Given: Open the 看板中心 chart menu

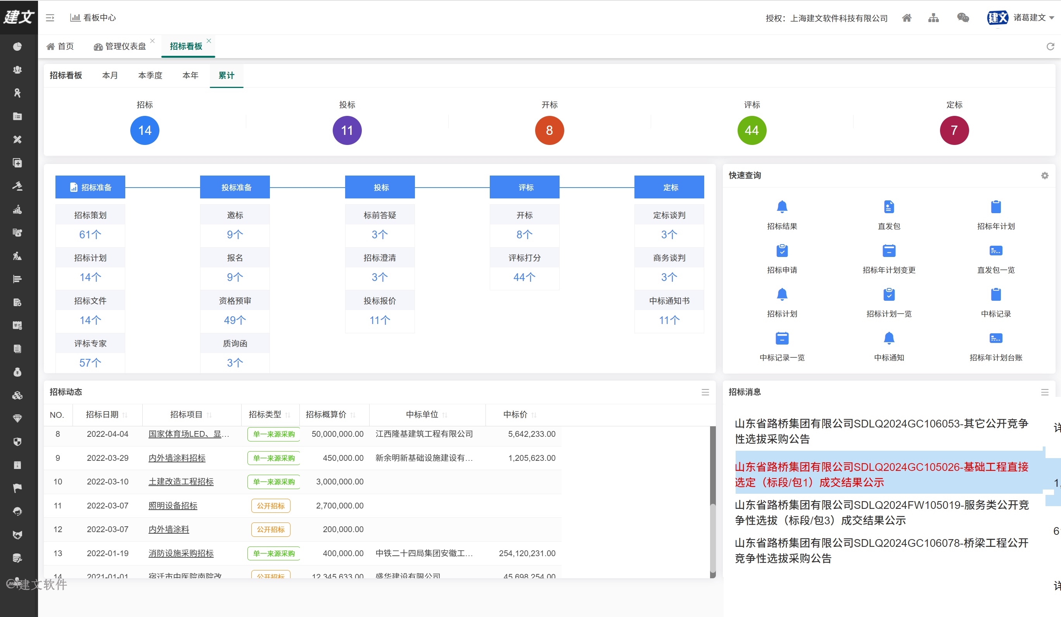Looking at the screenshot, I should click(x=93, y=18).
